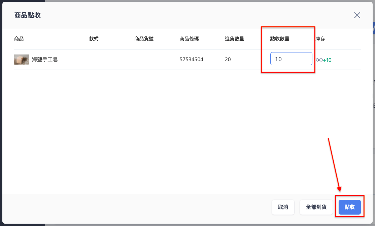Click the 全部到貨 button

tap(316, 207)
